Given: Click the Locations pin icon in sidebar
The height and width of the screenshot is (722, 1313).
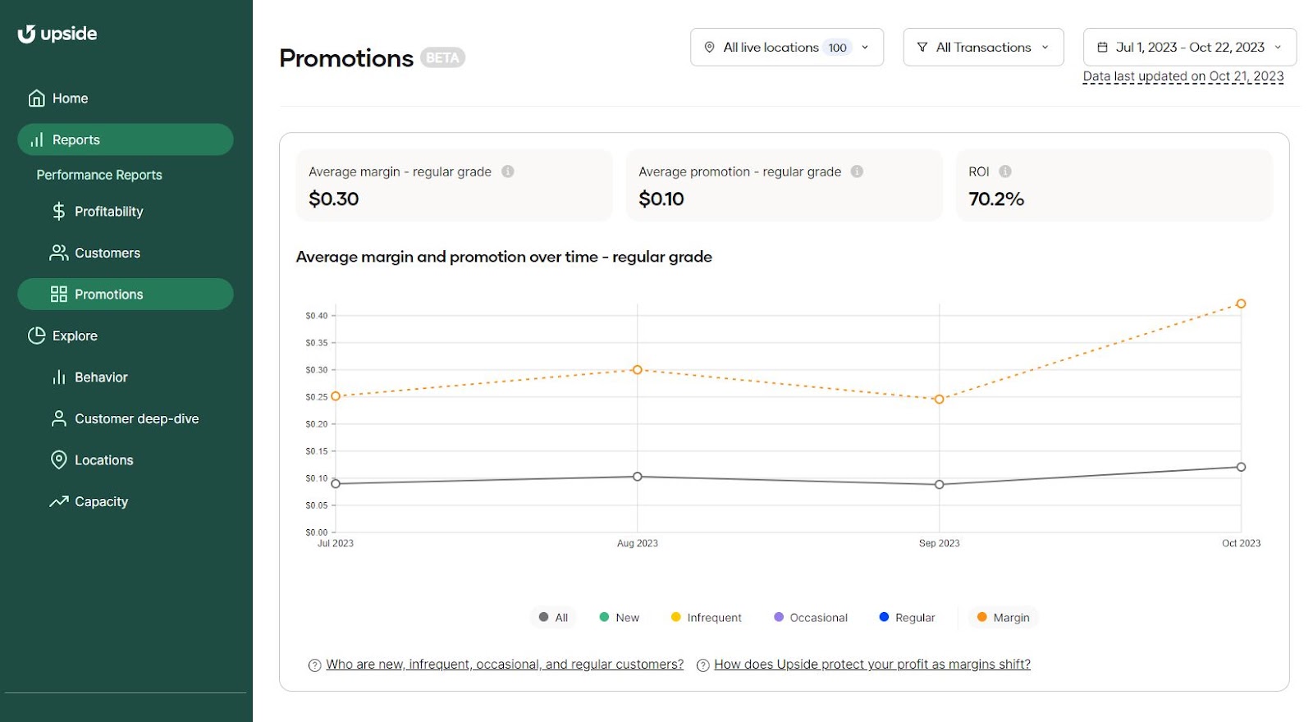Looking at the screenshot, I should [58, 460].
